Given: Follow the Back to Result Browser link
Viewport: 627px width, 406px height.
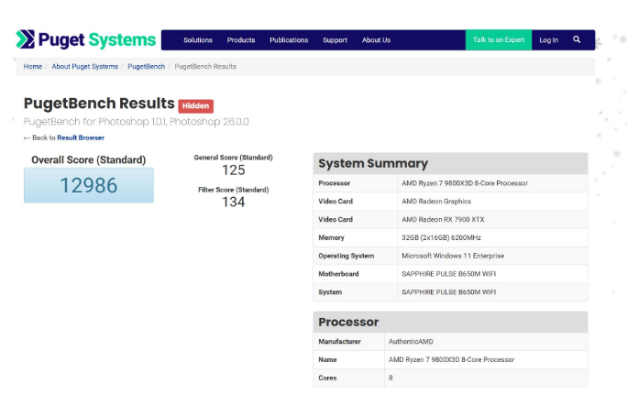Looking at the screenshot, I should coord(81,137).
